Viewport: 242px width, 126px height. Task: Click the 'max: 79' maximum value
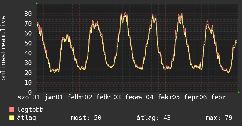[219, 118]
